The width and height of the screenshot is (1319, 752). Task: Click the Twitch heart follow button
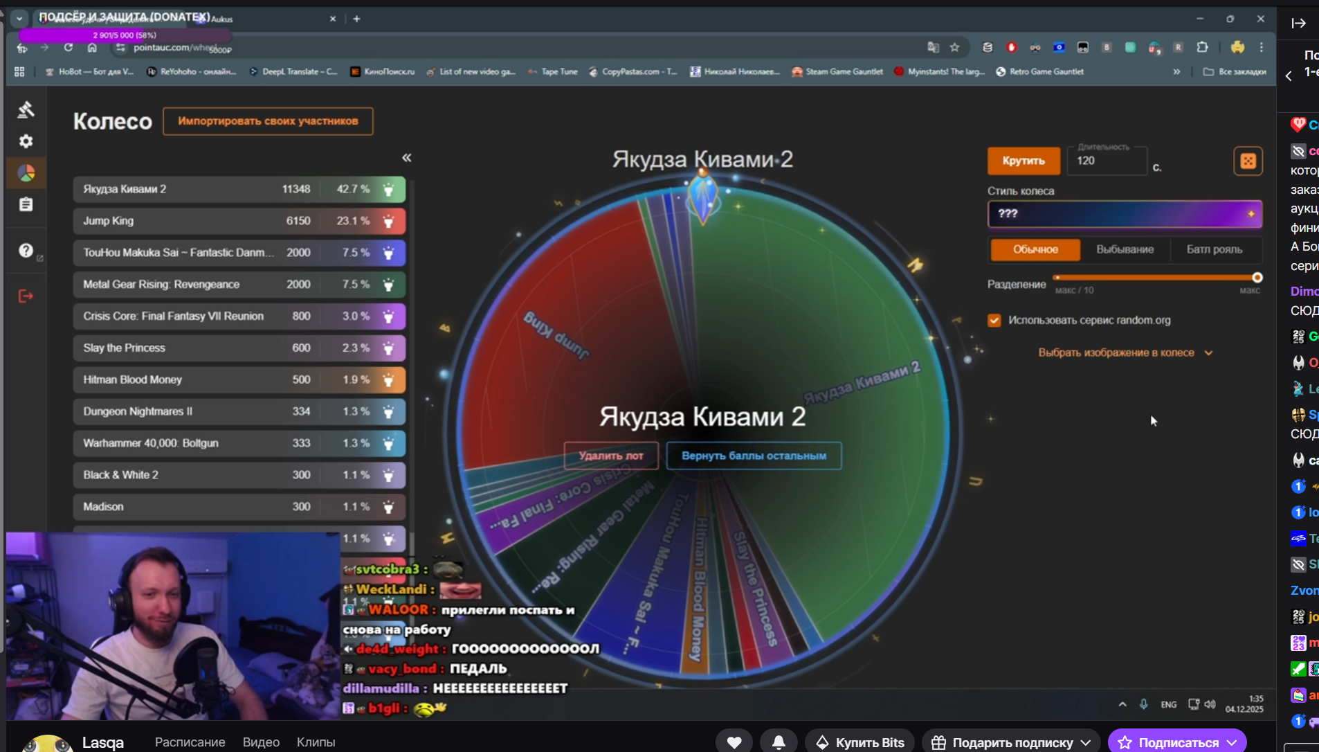[x=734, y=742]
